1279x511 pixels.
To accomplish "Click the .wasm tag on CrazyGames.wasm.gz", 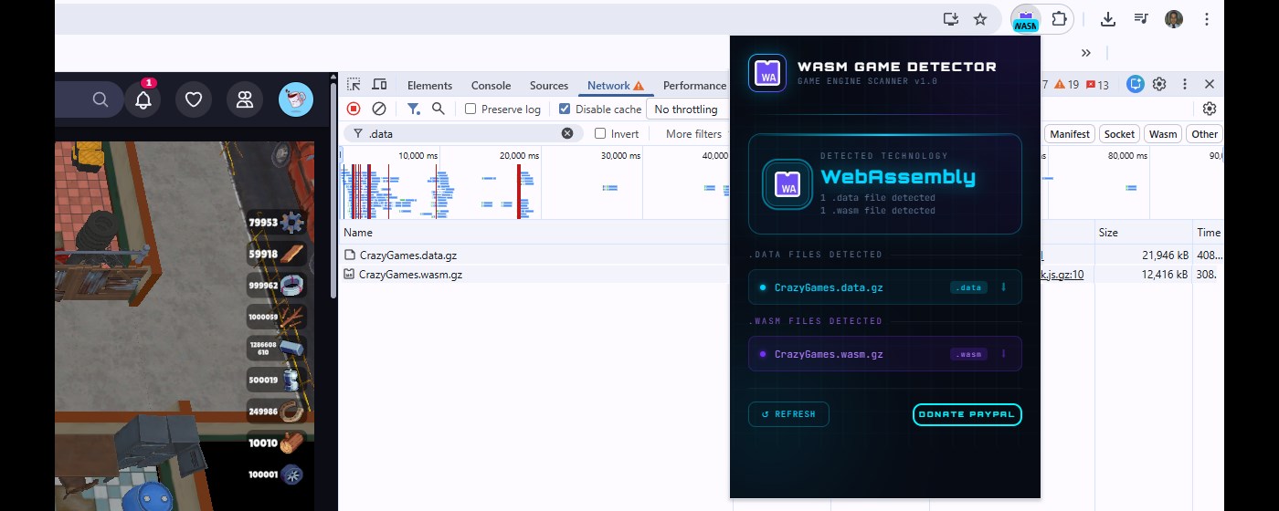I will pyautogui.click(x=968, y=354).
